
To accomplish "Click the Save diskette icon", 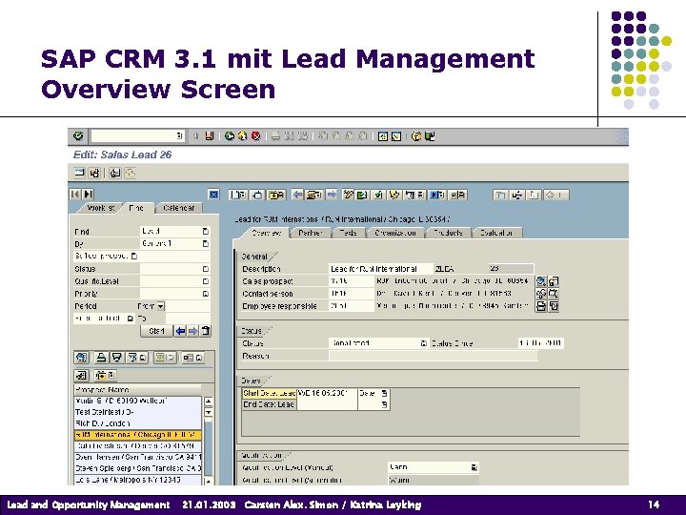I will 209,136.
